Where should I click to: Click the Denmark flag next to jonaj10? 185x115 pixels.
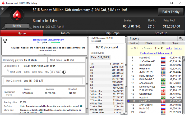pyautogui.click(x=163, y=101)
